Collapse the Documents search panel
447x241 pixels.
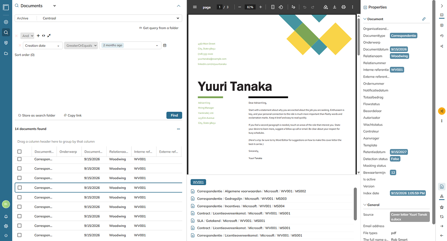[x=179, y=6]
